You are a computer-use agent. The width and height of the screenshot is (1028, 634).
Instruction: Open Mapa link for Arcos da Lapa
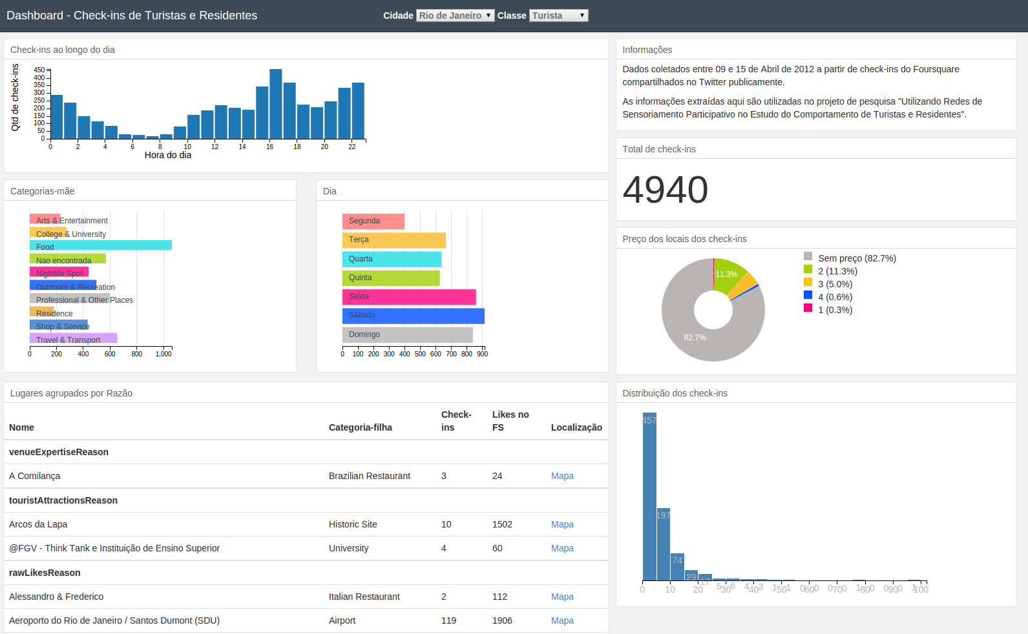562,524
